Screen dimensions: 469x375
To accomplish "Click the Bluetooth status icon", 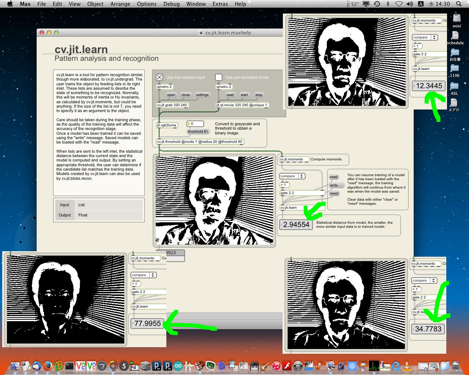I will 388,4.
